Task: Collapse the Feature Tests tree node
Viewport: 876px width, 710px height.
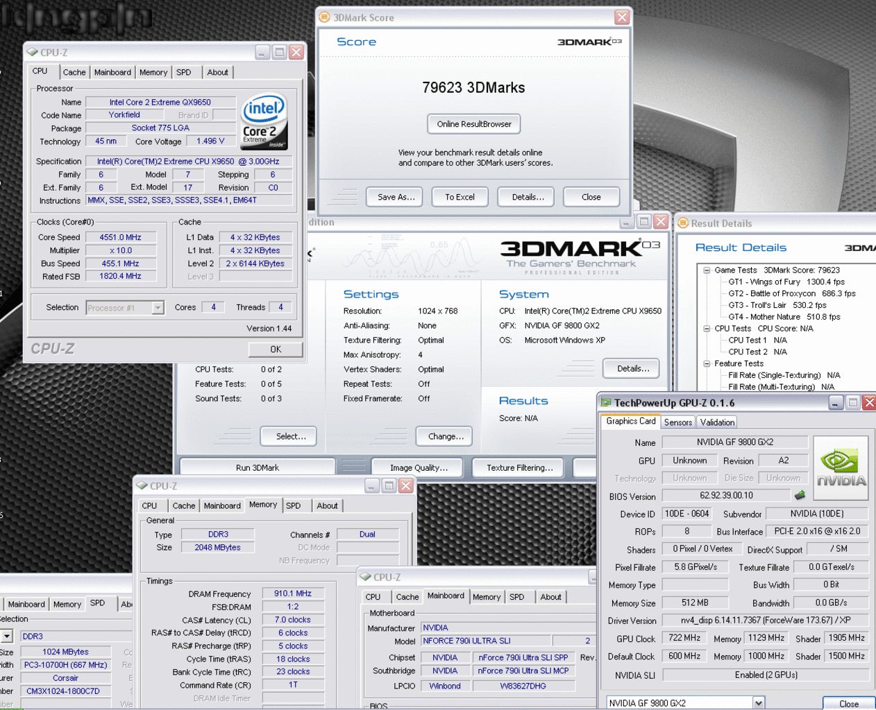Action: click(707, 363)
